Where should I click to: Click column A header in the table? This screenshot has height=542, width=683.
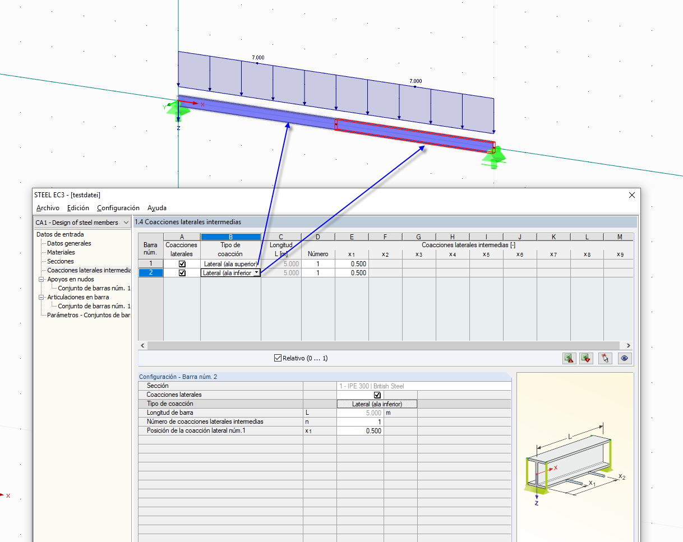182,237
